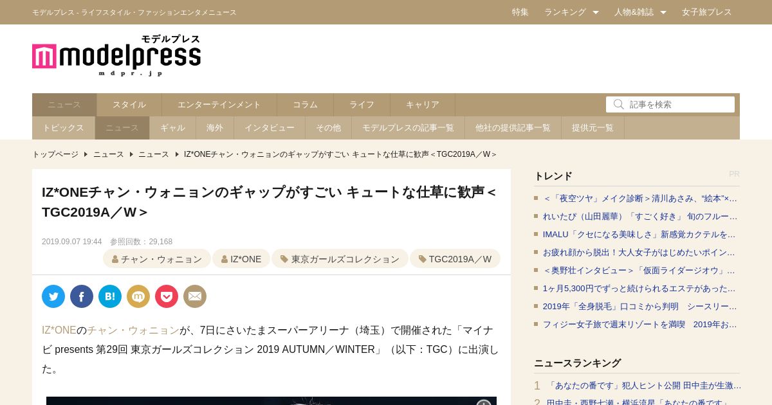
Task: Open 提供元一覧 sub-tab
Action: tap(593, 128)
